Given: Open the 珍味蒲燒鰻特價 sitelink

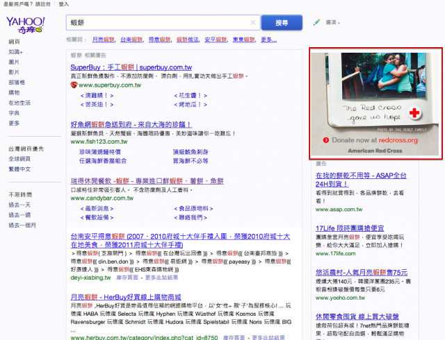Looking at the screenshot, I should coord(100,152).
